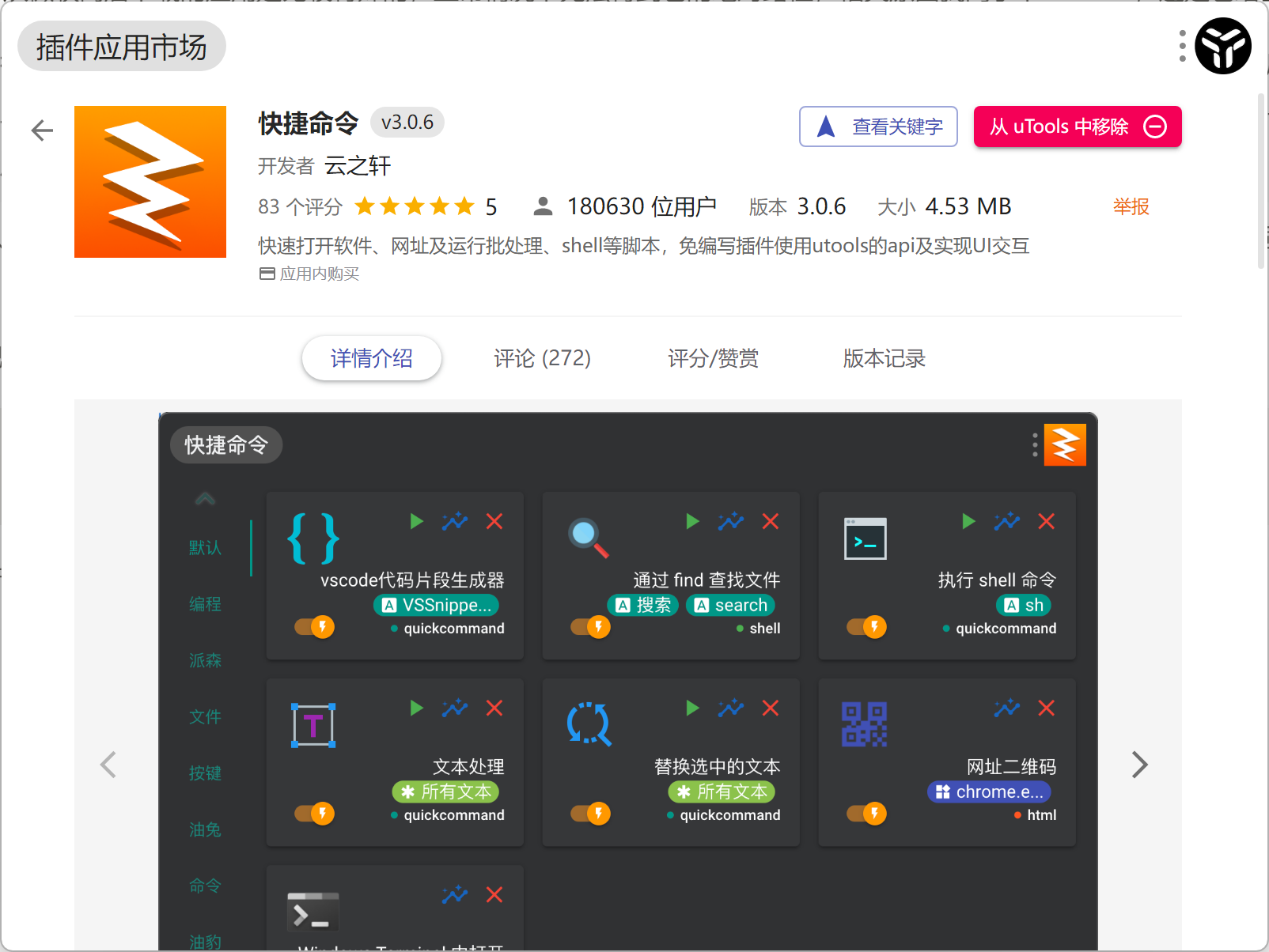
Task: Click the text box icon of 文本处理
Action: 313,725
